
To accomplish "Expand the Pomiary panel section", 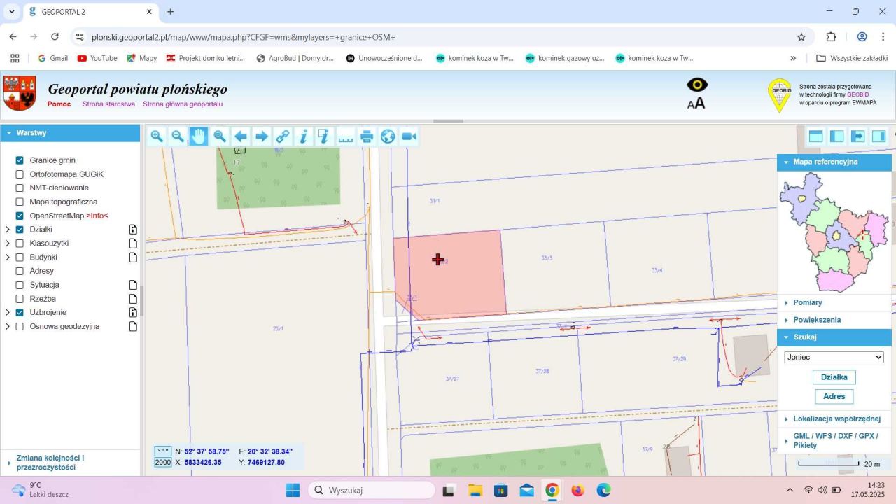I will coord(808,303).
